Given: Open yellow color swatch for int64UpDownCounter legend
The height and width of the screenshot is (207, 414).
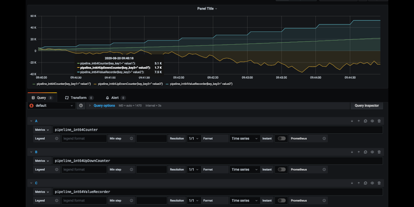Looking at the screenshot, I should [x=95, y=84].
